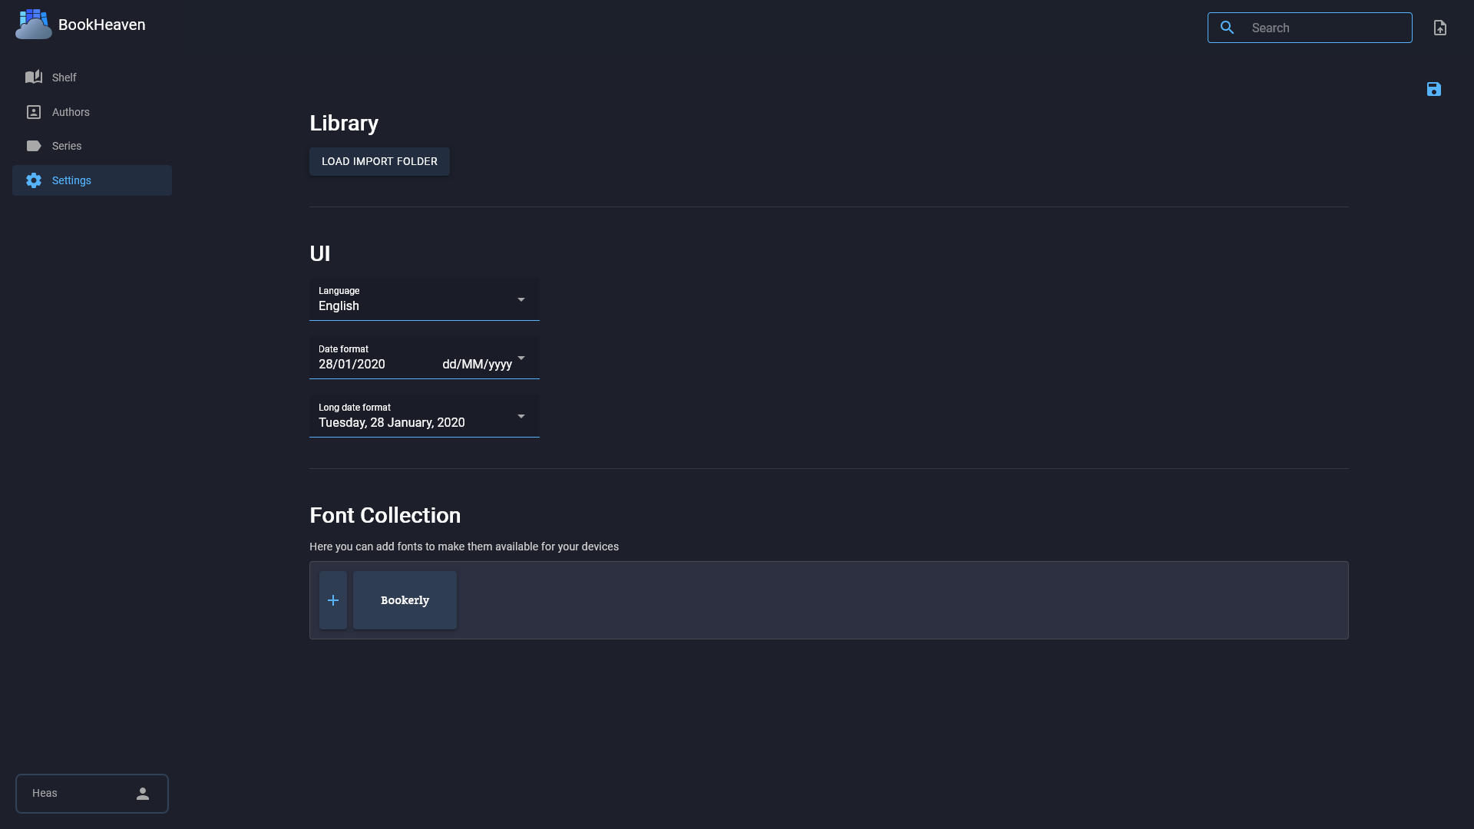1474x829 pixels.
Task: Click the upload file icon near search
Action: coord(1440,28)
